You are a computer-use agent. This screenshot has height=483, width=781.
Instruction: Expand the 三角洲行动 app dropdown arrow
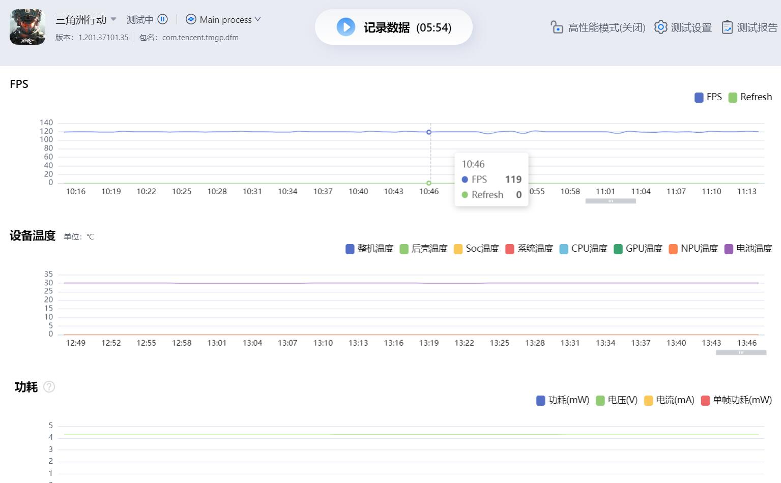point(113,19)
